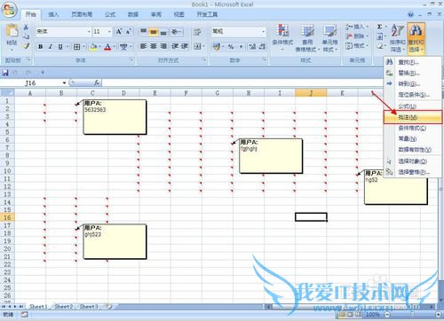Switch to the Insert (插入) ribbon tab
The height and width of the screenshot is (321, 444).
(53, 14)
